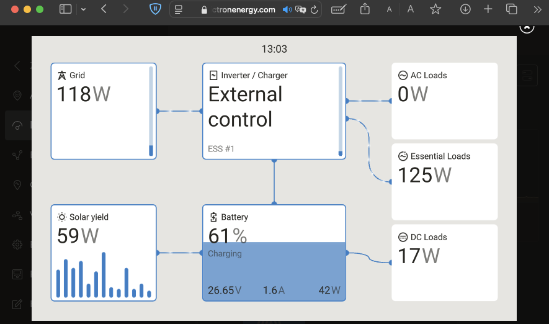Open the Bitwarden shield extension icon
The height and width of the screenshot is (324, 549).
tap(156, 9)
